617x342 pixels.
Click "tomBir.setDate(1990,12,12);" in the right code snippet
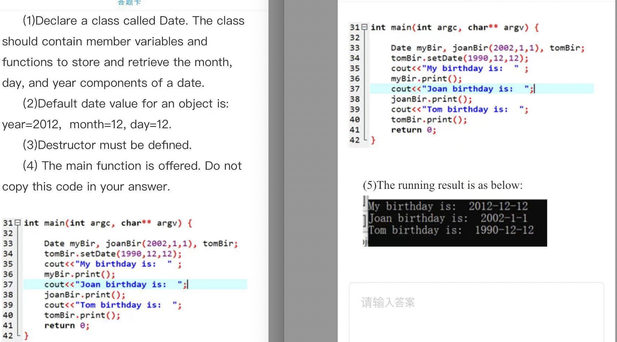click(460, 58)
